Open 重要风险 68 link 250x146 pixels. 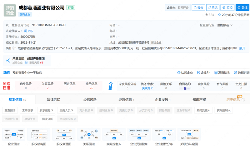36,63
